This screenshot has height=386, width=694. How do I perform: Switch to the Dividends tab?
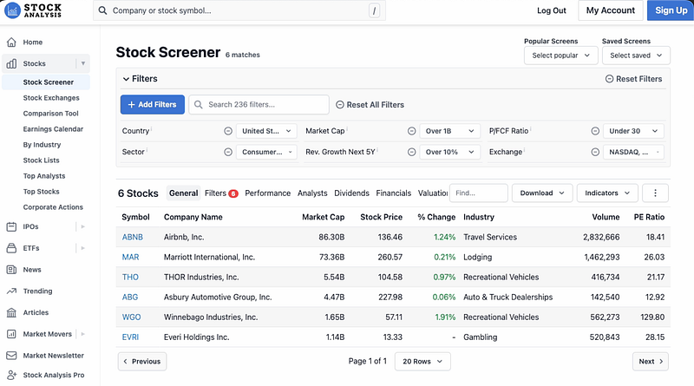(351, 193)
